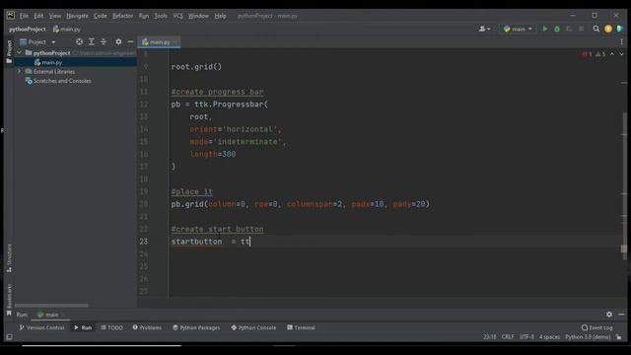Click the stop process square icon
This screenshot has width=631, height=355.
point(581,29)
